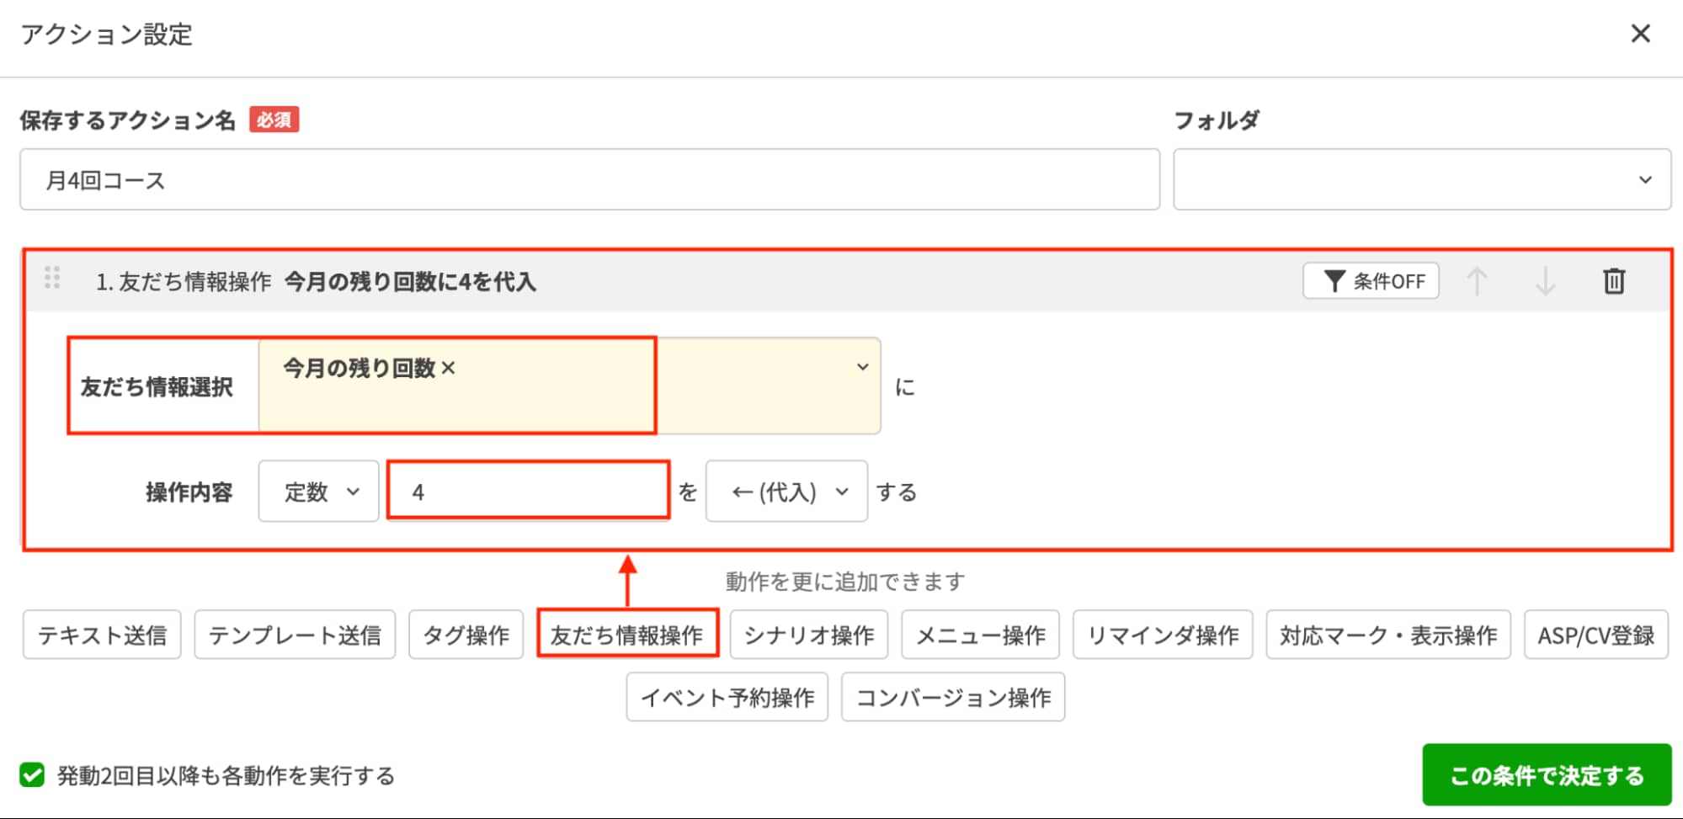The width and height of the screenshot is (1683, 819).
Task: Select the 友だち情報操作 action type
Action: click(x=628, y=636)
